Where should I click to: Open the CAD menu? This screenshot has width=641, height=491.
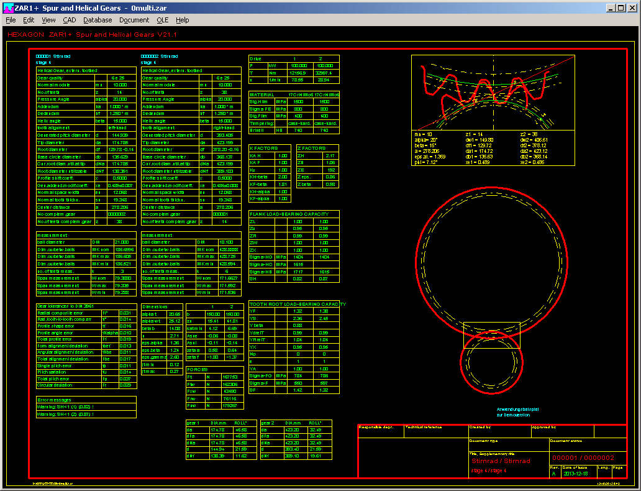(70, 20)
